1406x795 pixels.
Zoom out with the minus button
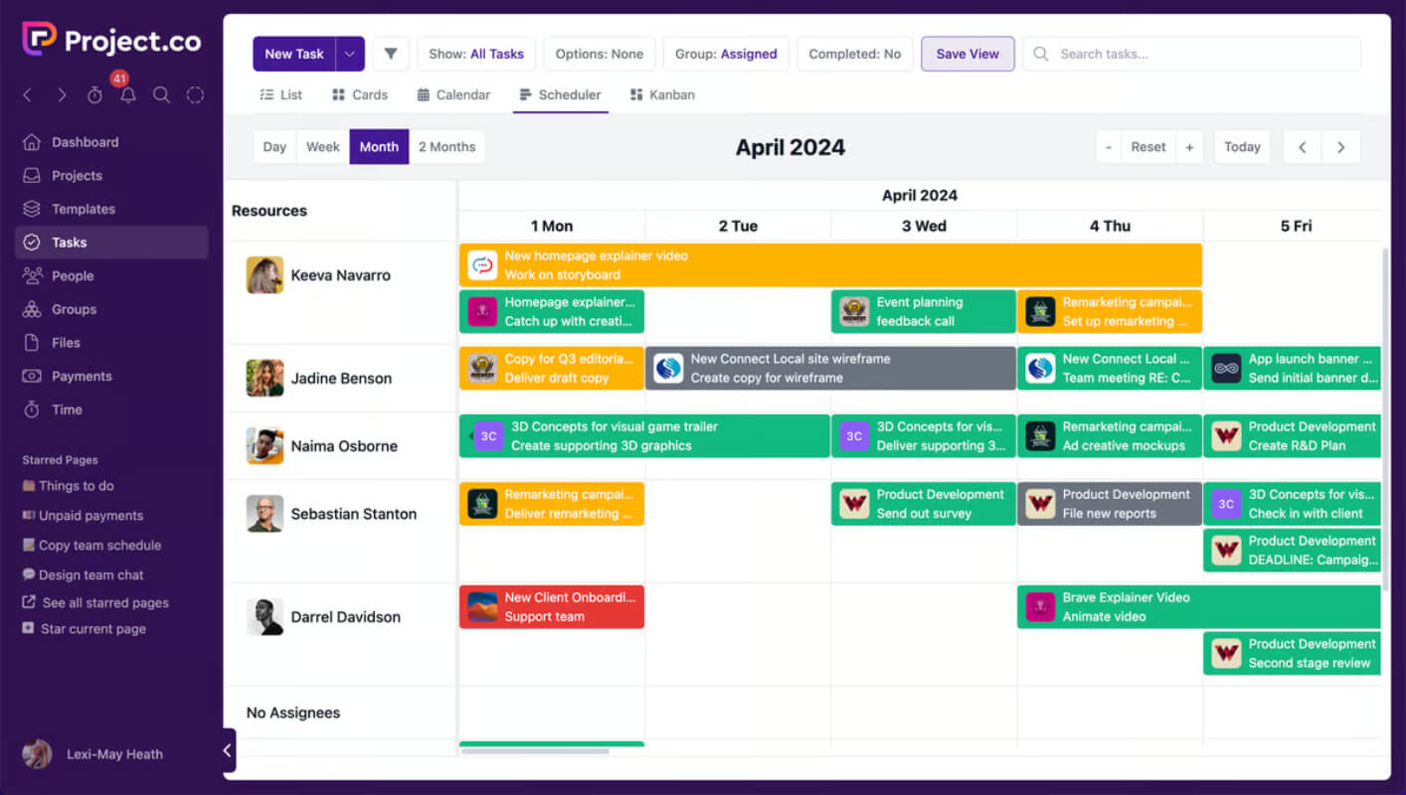pyautogui.click(x=1109, y=147)
